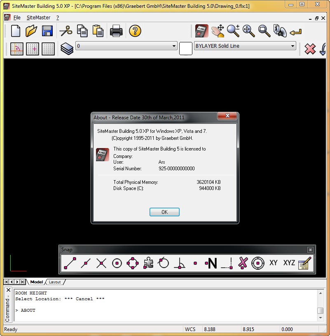Screen dimensions: 330x336
Task: Click the target concentric circles snap icon
Action: click(258, 263)
